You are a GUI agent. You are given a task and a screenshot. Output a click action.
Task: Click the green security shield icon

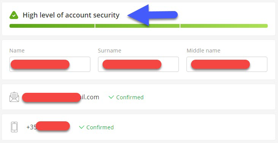(14, 15)
